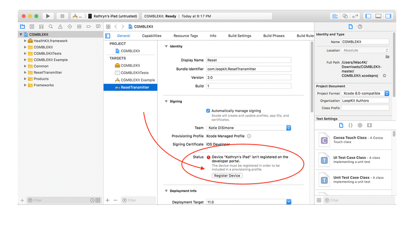Click provisioning profile info icon
This screenshot has width=414, height=230.
[x=249, y=136]
